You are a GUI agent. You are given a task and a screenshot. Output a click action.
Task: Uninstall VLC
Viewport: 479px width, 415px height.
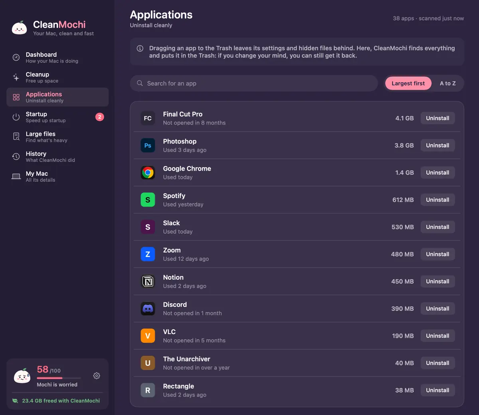point(437,336)
